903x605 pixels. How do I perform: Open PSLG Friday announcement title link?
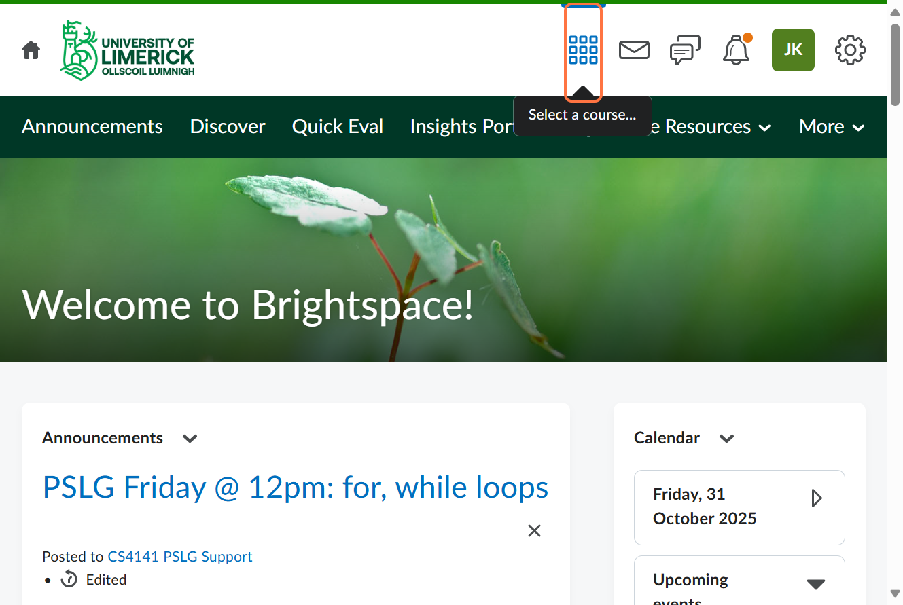click(296, 488)
